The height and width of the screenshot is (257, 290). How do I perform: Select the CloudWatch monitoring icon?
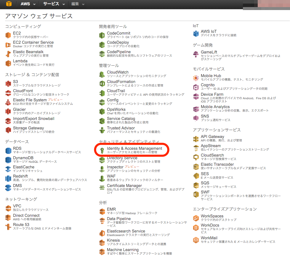[x=102, y=74]
